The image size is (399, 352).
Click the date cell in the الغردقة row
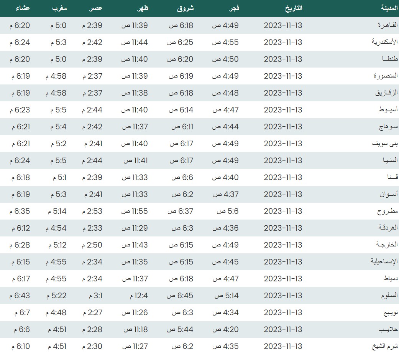pyautogui.click(x=283, y=228)
